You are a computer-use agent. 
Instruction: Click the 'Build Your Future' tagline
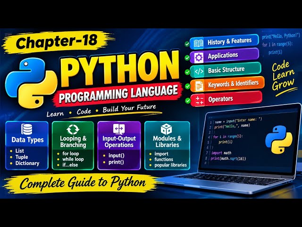point(129,108)
